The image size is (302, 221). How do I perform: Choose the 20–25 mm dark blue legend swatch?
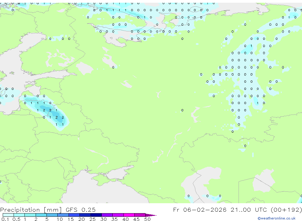point(85,215)
